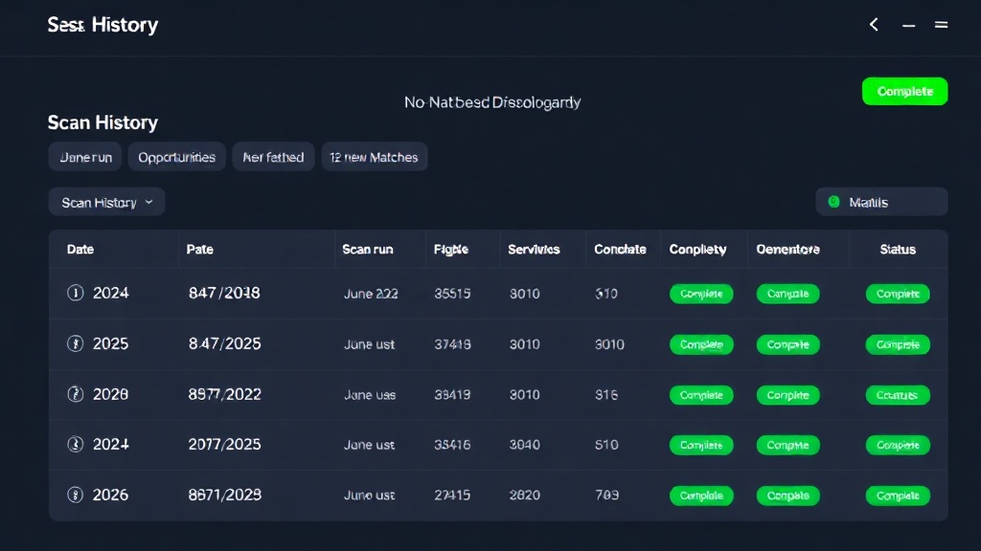Click the '38416' value
Image resolution: width=981 pixels, height=551 pixels.
[x=452, y=445]
